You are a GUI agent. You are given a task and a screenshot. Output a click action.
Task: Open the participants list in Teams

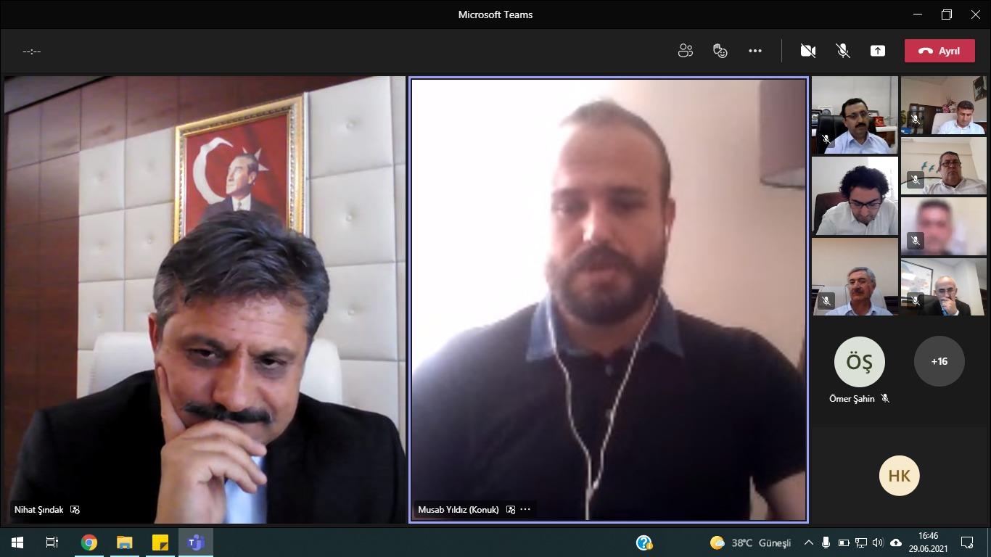[x=685, y=51]
